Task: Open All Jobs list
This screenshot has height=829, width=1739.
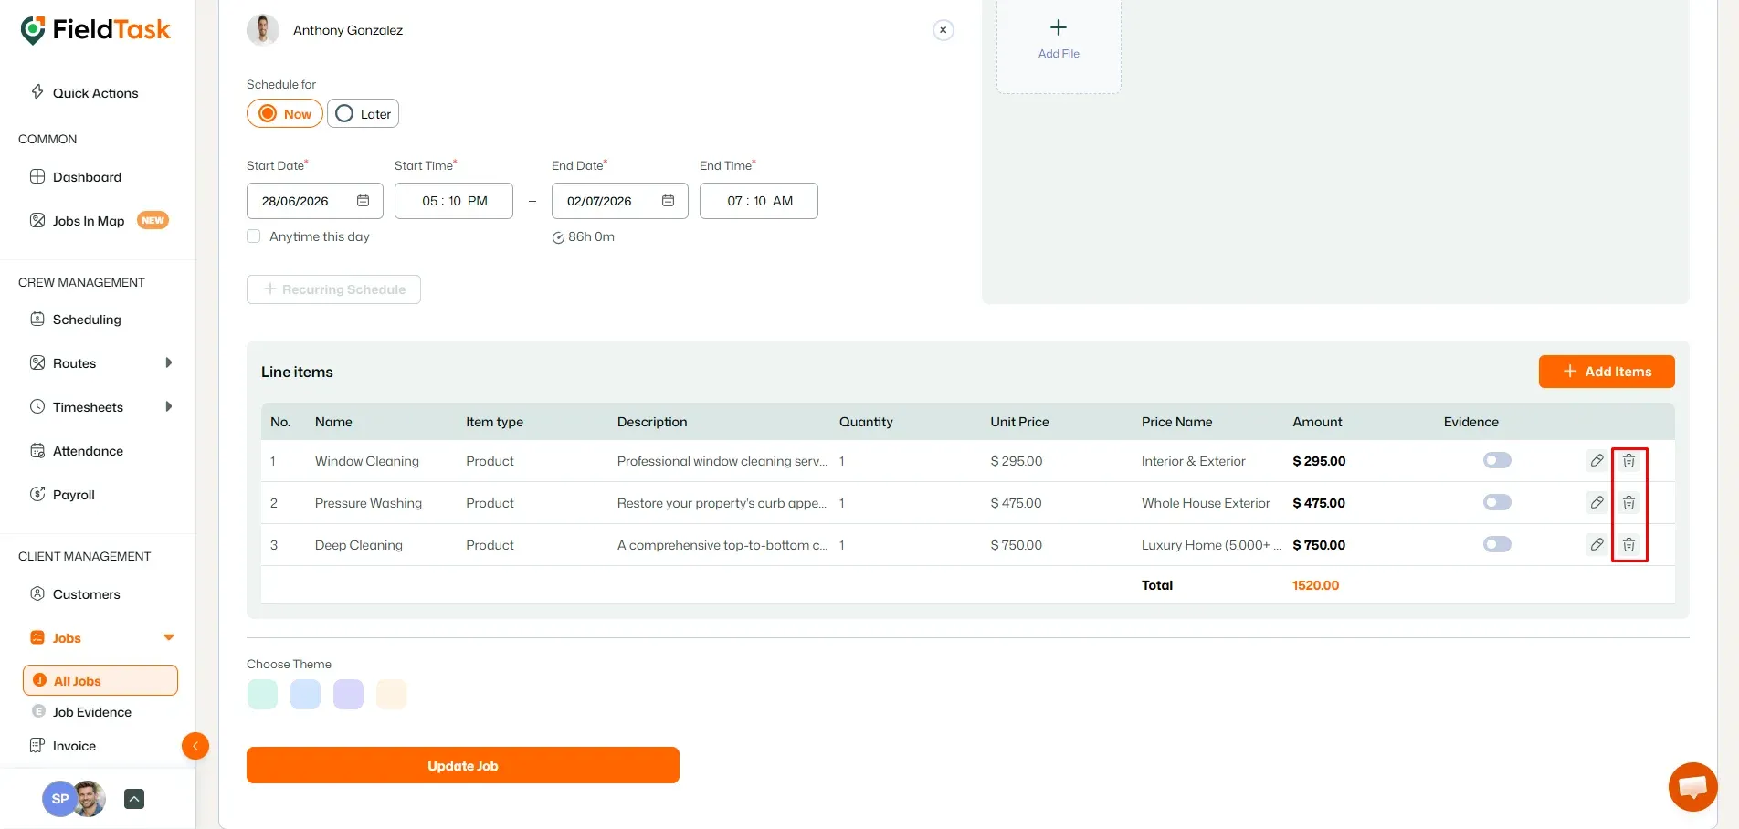Action: [100, 680]
